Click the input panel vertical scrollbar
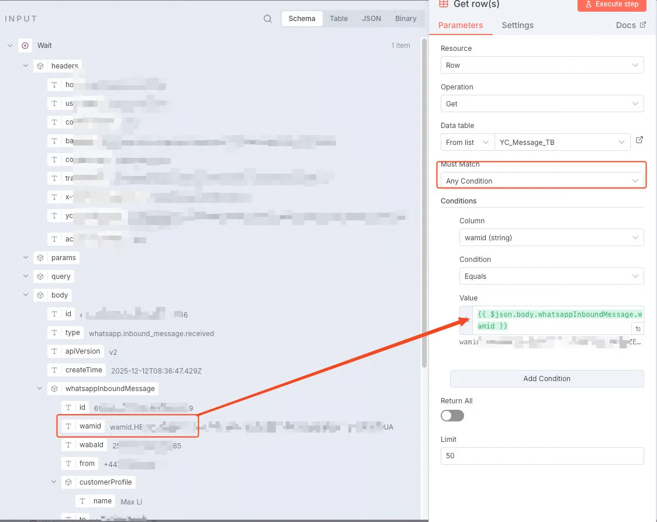 pyautogui.click(x=424, y=203)
